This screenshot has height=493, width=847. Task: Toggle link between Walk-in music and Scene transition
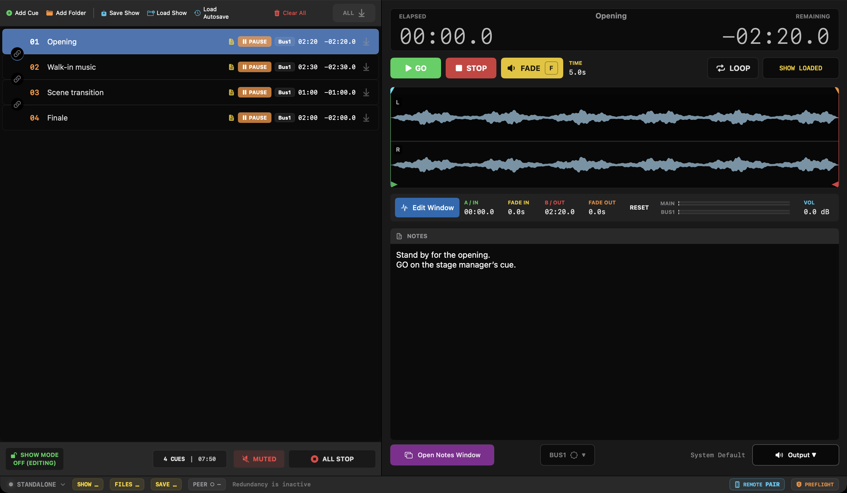[17, 79]
